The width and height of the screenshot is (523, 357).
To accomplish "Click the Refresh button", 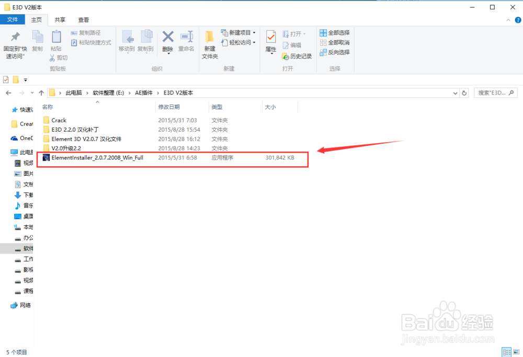I will click(464, 94).
